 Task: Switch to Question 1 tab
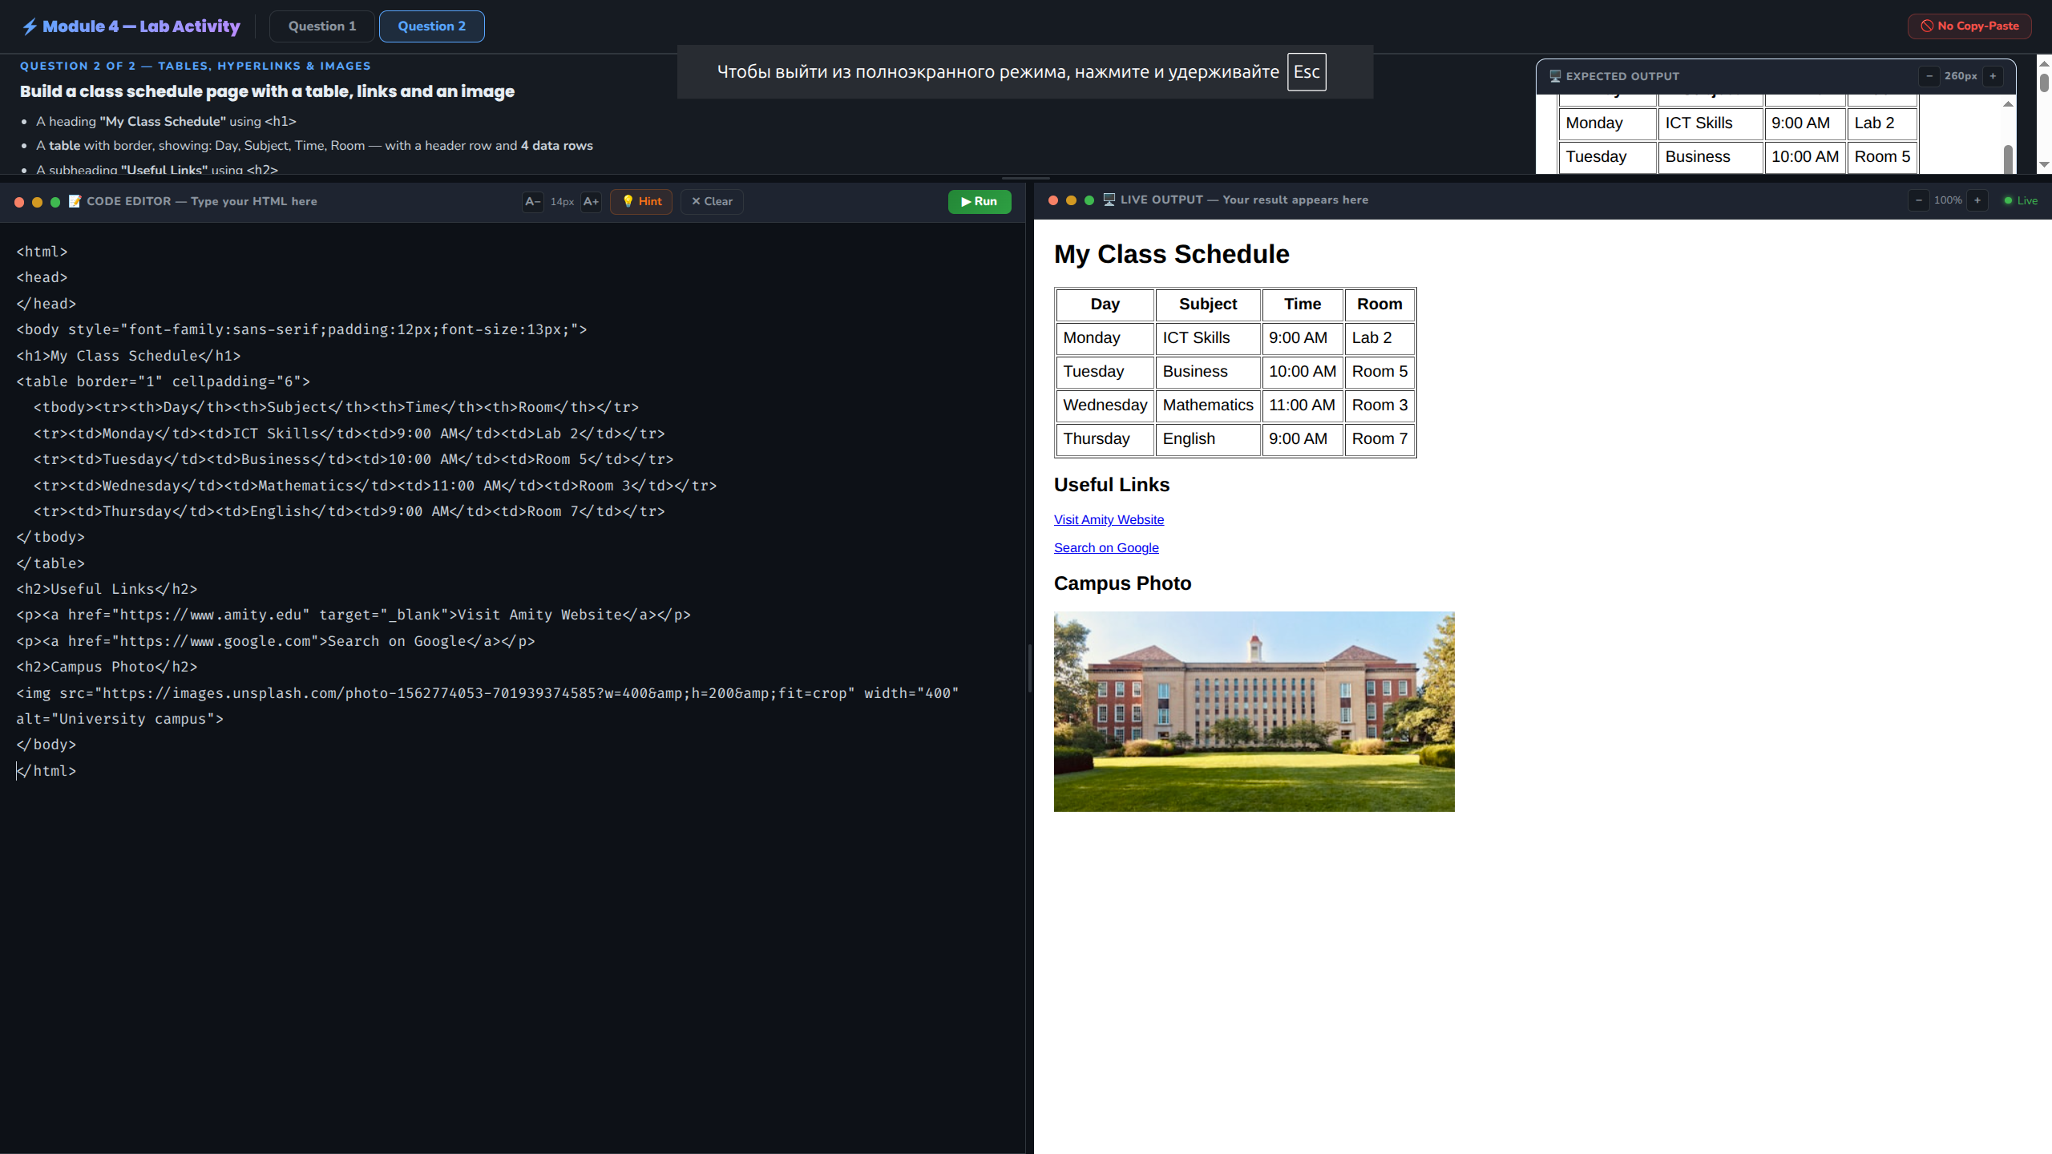(322, 26)
